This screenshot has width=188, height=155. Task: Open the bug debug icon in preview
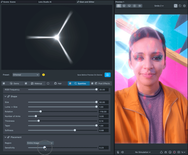(x=166, y=152)
